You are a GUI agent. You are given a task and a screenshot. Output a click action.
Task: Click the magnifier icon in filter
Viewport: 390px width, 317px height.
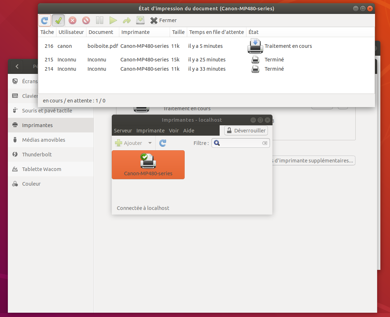click(x=217, y=143)
